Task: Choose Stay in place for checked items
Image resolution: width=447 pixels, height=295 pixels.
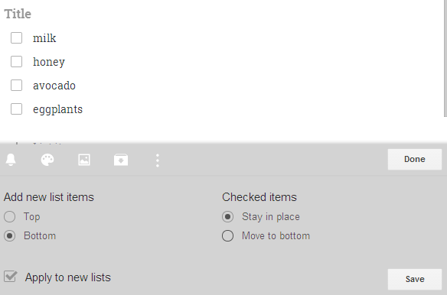Action: (227, 217)
